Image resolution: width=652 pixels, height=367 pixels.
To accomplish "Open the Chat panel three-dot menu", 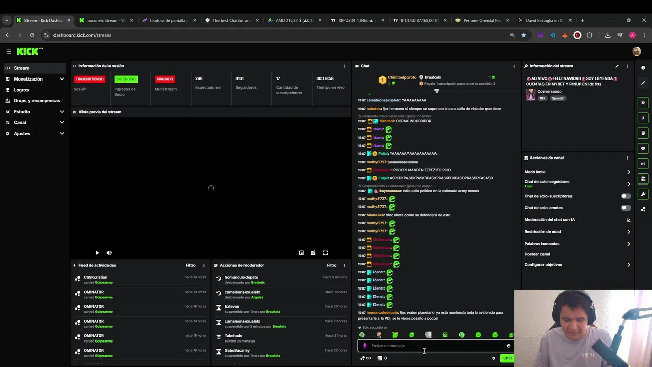I will [514, 66].
